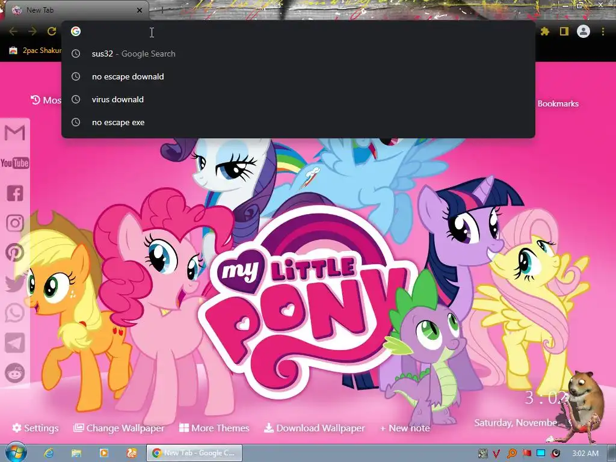Click the Google logo in address bar
The height and width of the screenshot is (462, 616).
pyautogui.click(x=76, y=31)
